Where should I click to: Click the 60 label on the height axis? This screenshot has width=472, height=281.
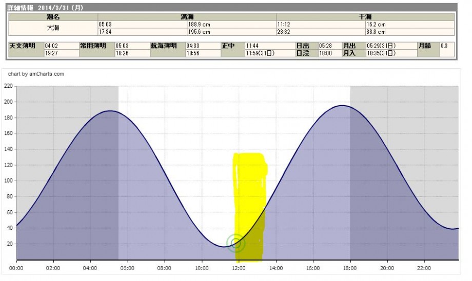pyautogui.click(x=9, y=212)
